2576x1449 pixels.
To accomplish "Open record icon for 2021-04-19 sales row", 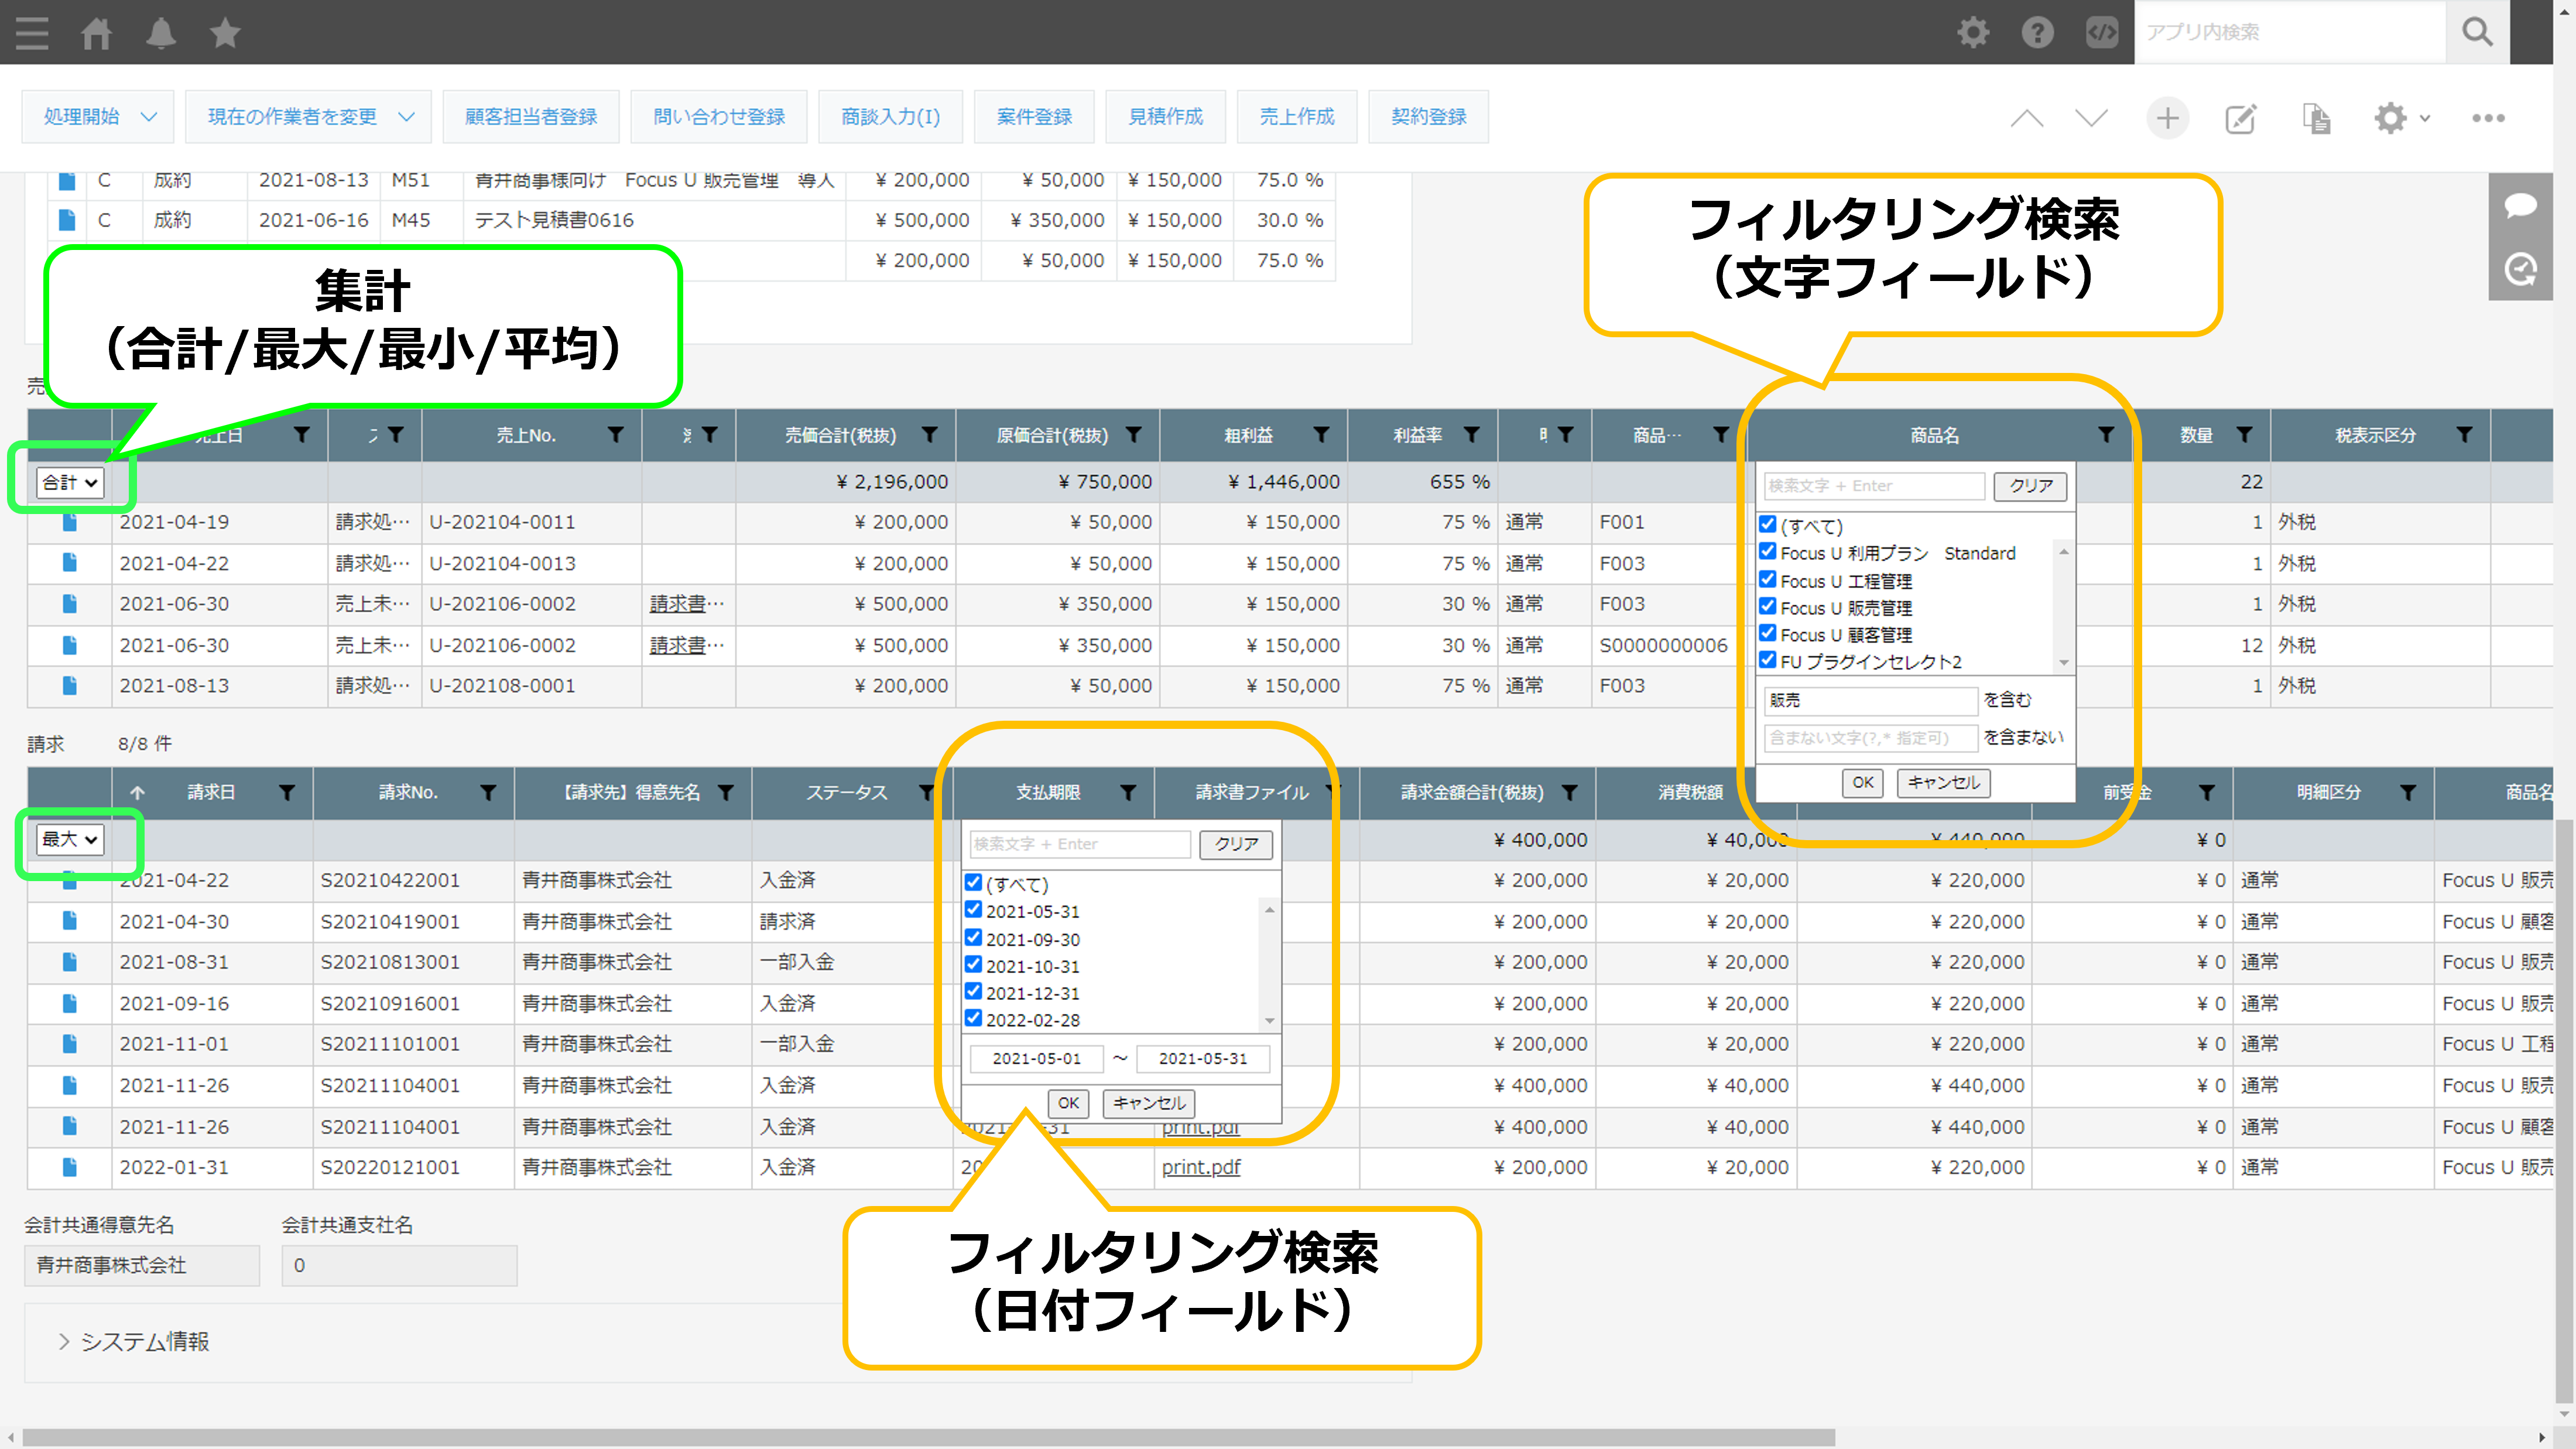I will (x=69, y=522).
